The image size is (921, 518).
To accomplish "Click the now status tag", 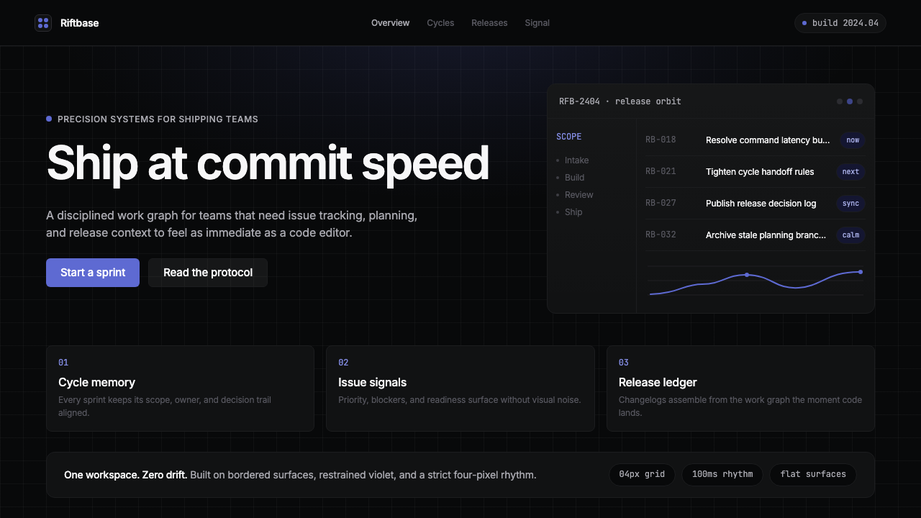I will [x=853, y=140].
